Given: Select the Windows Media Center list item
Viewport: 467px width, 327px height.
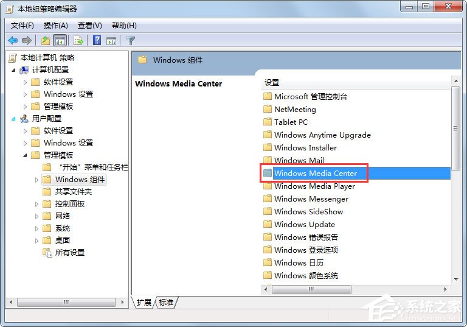Looking at the screenshot, I should coord(356,173).
